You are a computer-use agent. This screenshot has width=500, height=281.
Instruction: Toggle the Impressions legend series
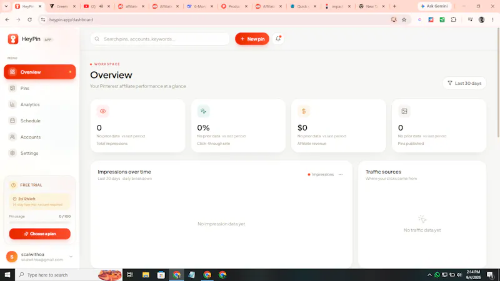click(321, 175)
